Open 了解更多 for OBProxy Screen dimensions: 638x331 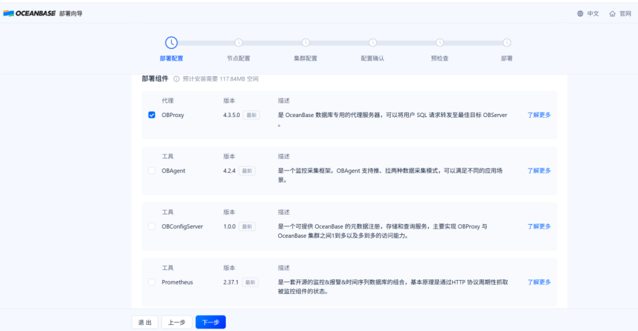pyautogui.click(x=539, y=115)
